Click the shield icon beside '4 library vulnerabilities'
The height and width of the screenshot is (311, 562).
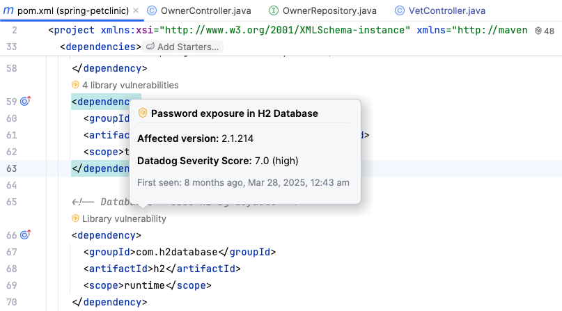pos(76,85)
